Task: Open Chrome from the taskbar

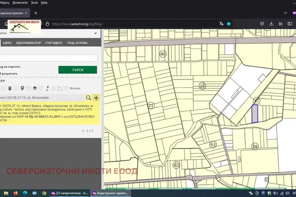Action: click(x=44, y=193)
